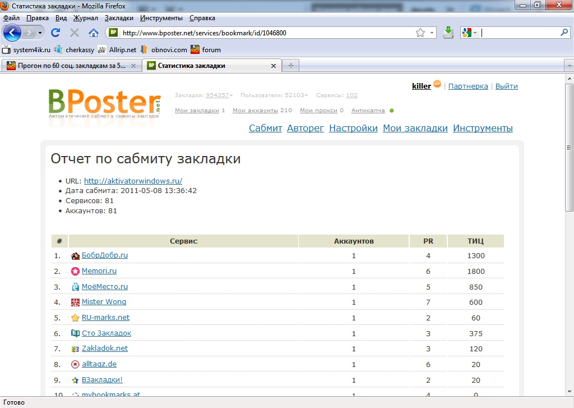This screenshot has width=574, height=408.
Task: Open the Инструменты page link
Action: [483, 129]
